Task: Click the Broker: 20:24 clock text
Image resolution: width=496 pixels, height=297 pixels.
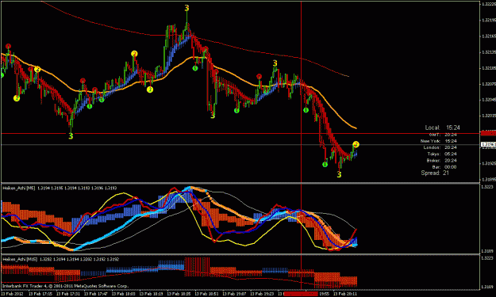Action: pyautogui.click(x=441, y=160)
